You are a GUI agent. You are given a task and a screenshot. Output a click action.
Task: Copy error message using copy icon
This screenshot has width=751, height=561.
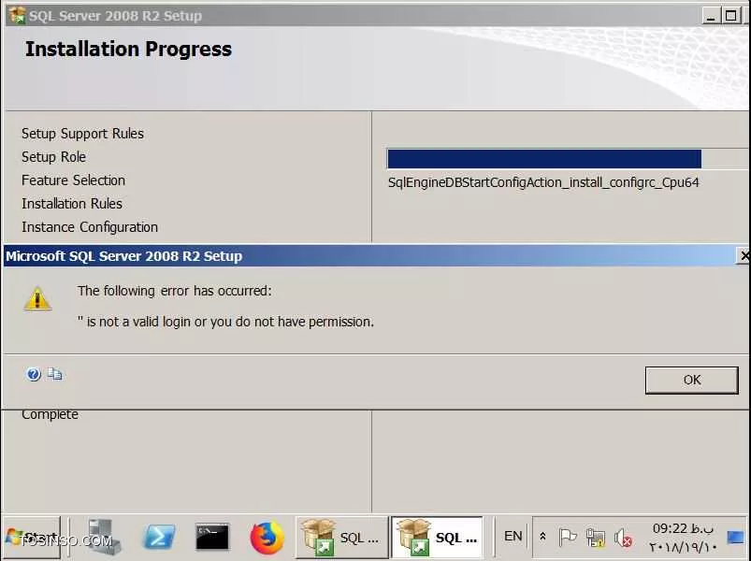click(x=54, y=374)
